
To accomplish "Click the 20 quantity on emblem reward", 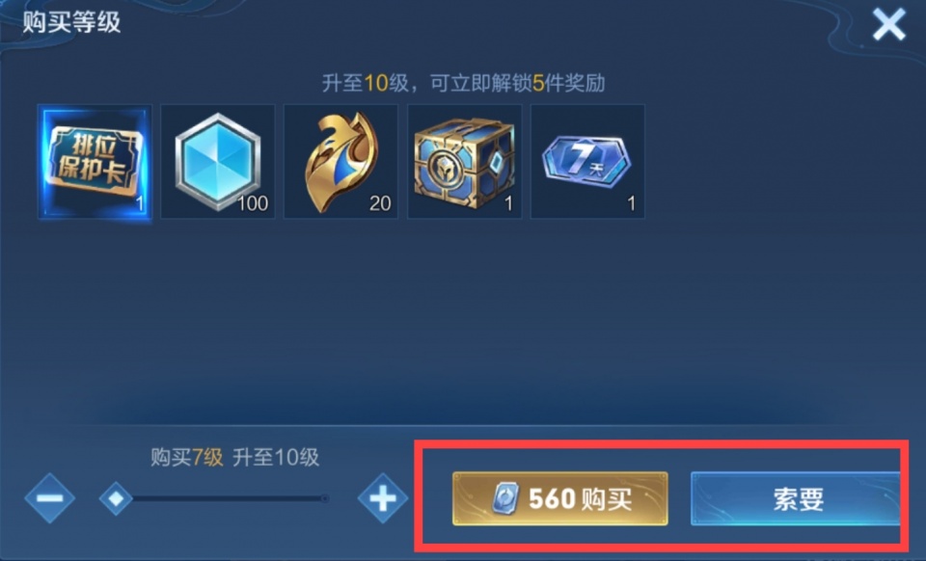I will pyautogui.click(x=380, y=203).
